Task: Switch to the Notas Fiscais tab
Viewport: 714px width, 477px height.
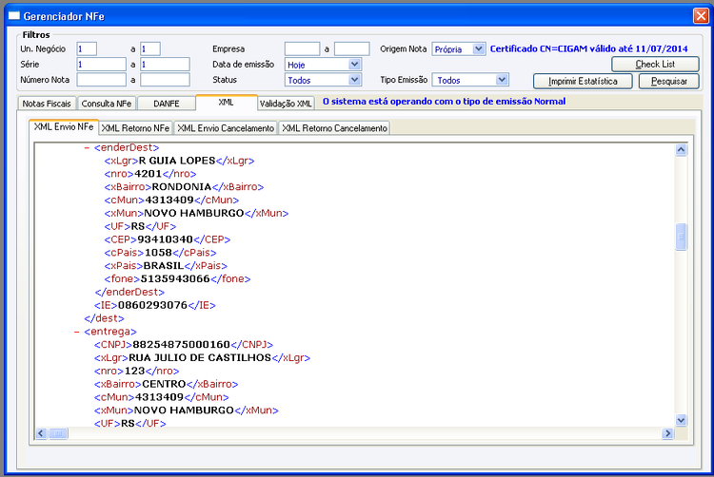Action: (47, 104)
